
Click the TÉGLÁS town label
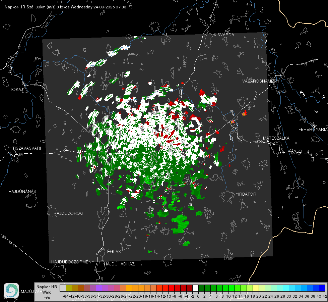point(113,251)
